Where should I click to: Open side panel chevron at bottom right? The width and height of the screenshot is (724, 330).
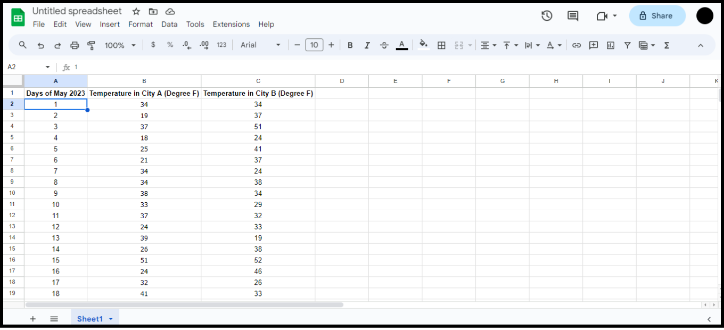(709, 319)
